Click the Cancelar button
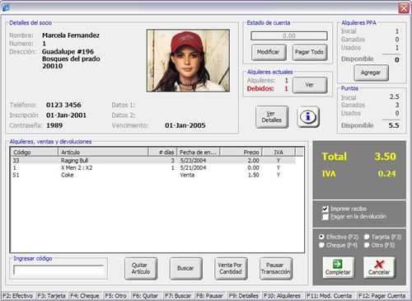This screenshot has width=412, height=301. 379,268
